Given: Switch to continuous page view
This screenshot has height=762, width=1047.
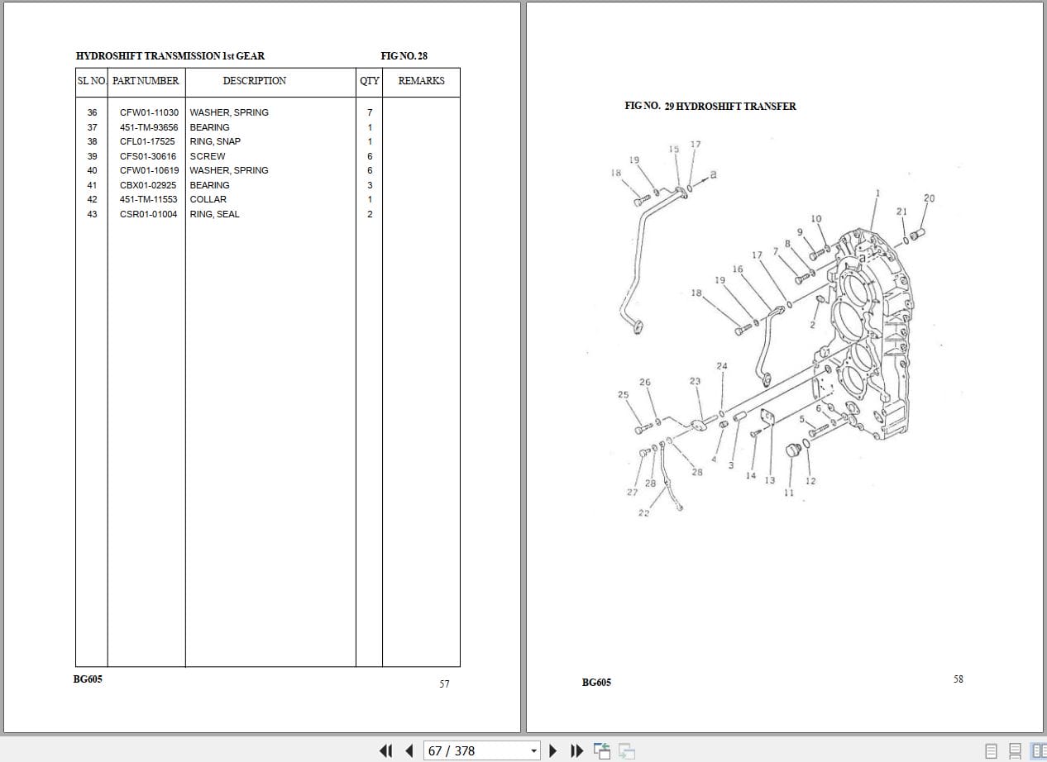Looking at the screenshot, I should [x=1015, y=750].
